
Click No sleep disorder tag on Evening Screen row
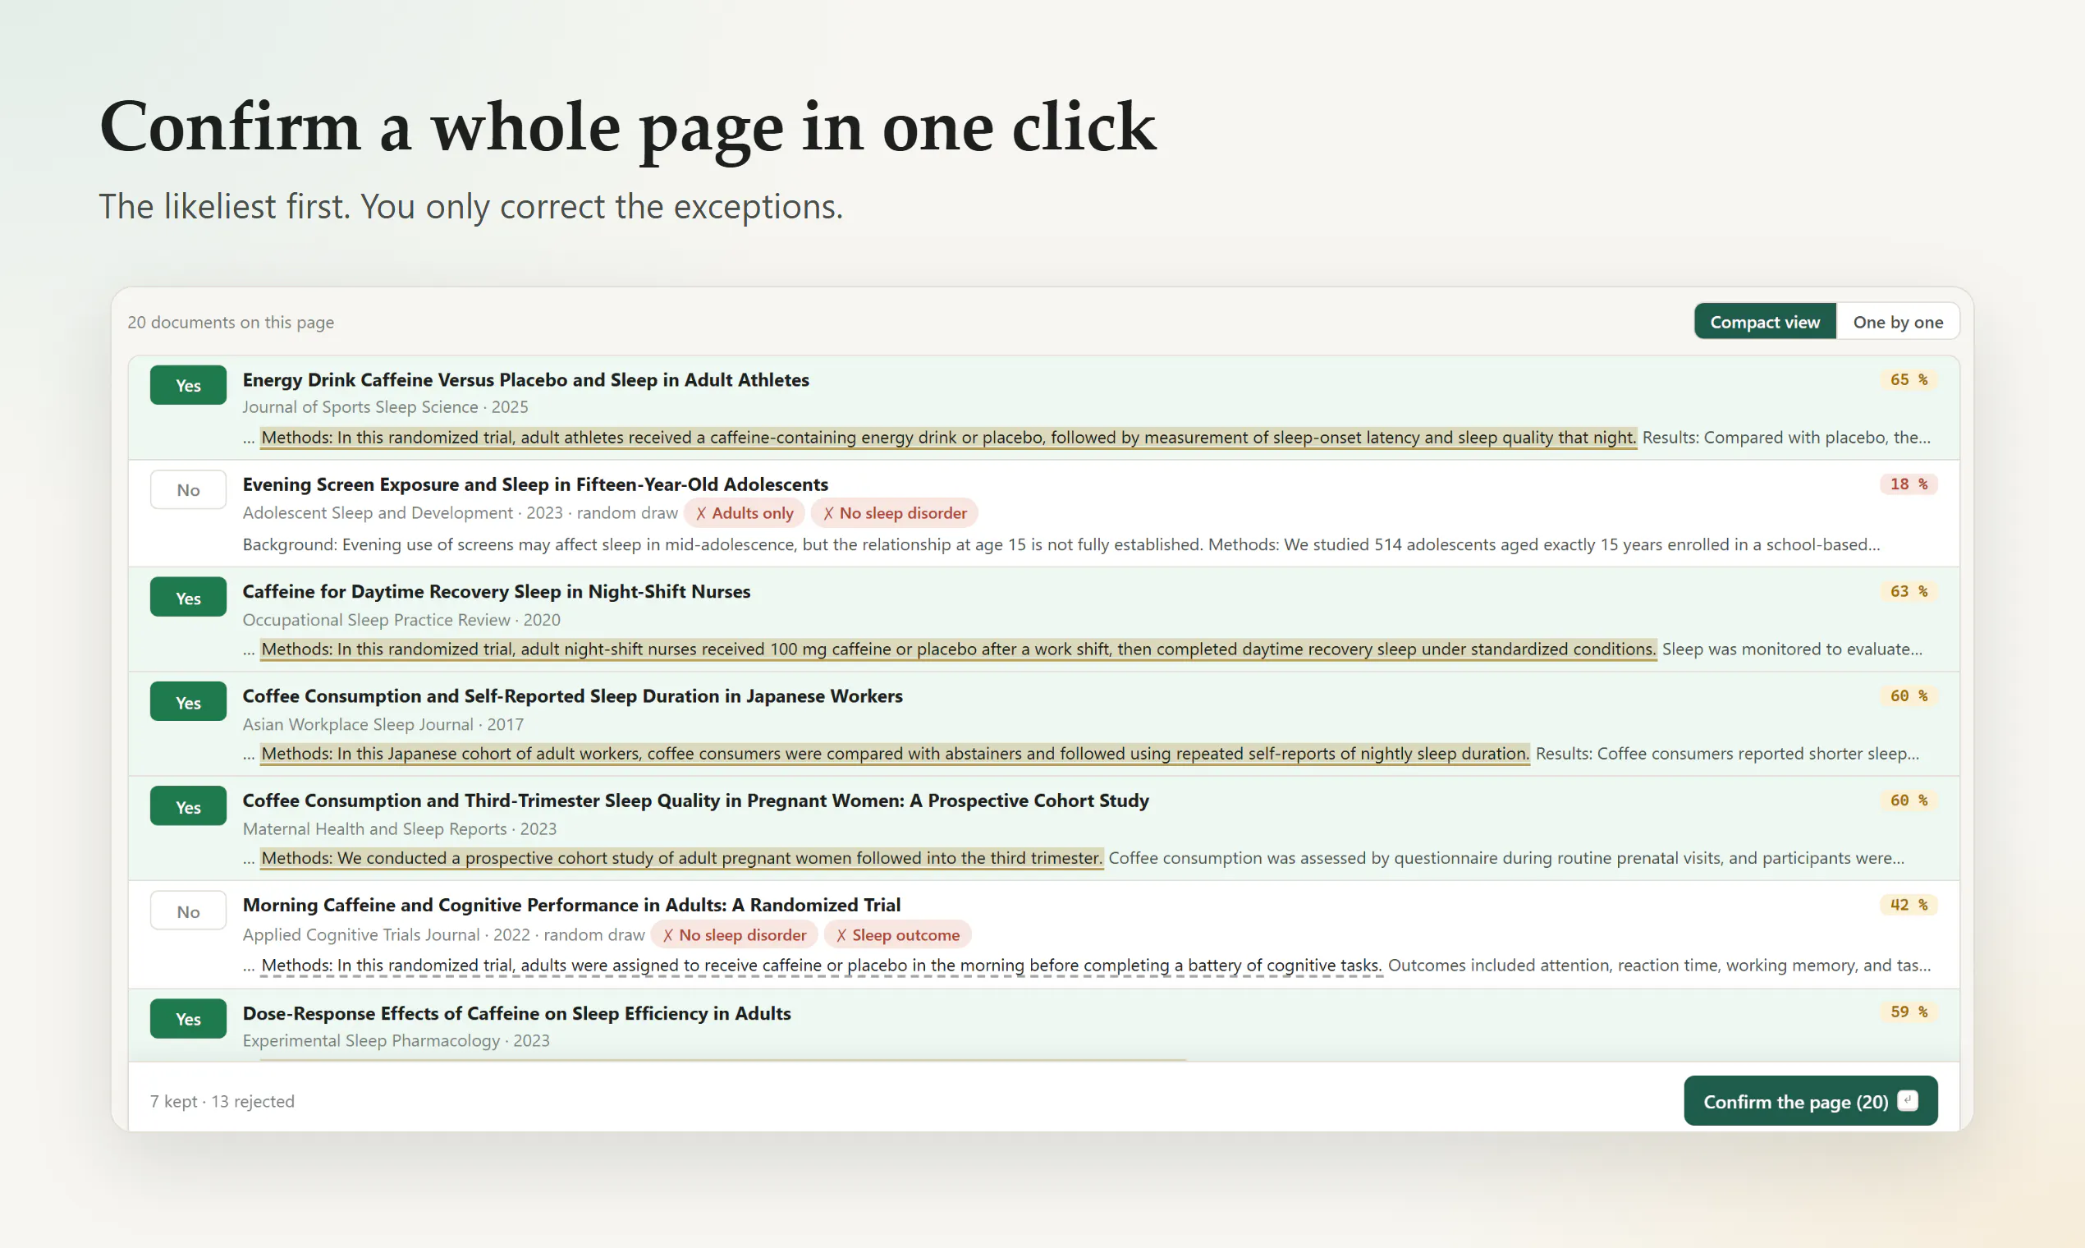tap(894, 513)
